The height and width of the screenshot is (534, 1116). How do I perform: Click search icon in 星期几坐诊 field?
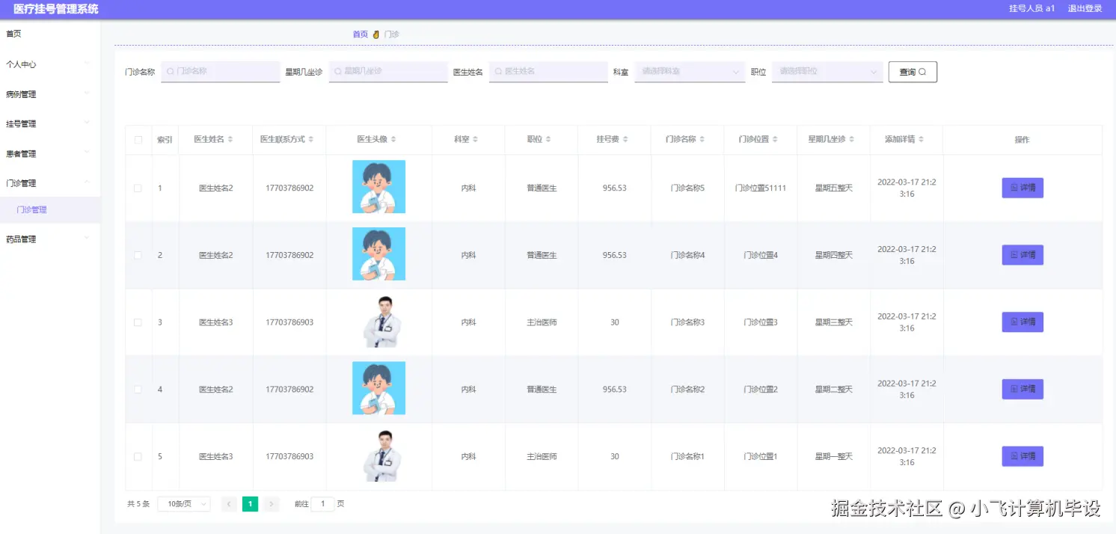point(338,71)
